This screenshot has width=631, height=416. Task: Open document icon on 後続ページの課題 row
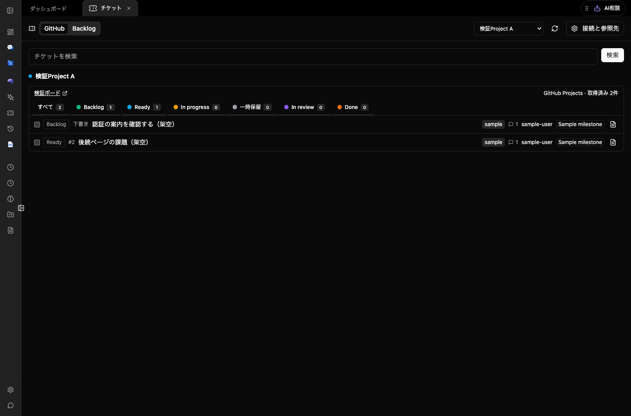613,142
